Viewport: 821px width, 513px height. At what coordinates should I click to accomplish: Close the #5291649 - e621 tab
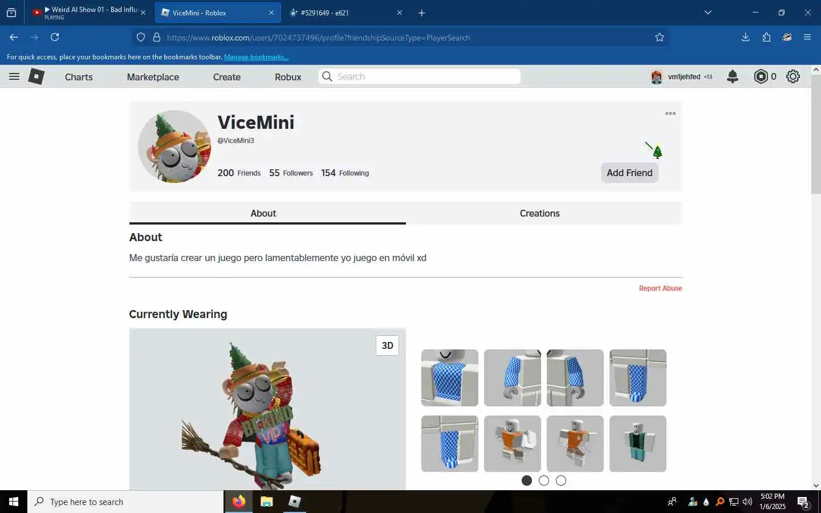pos(400,13)
